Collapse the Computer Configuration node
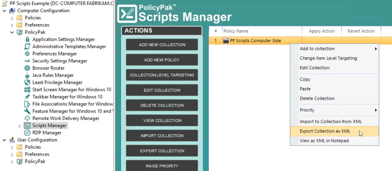The image size is (392, 171). tap(4, 11)
